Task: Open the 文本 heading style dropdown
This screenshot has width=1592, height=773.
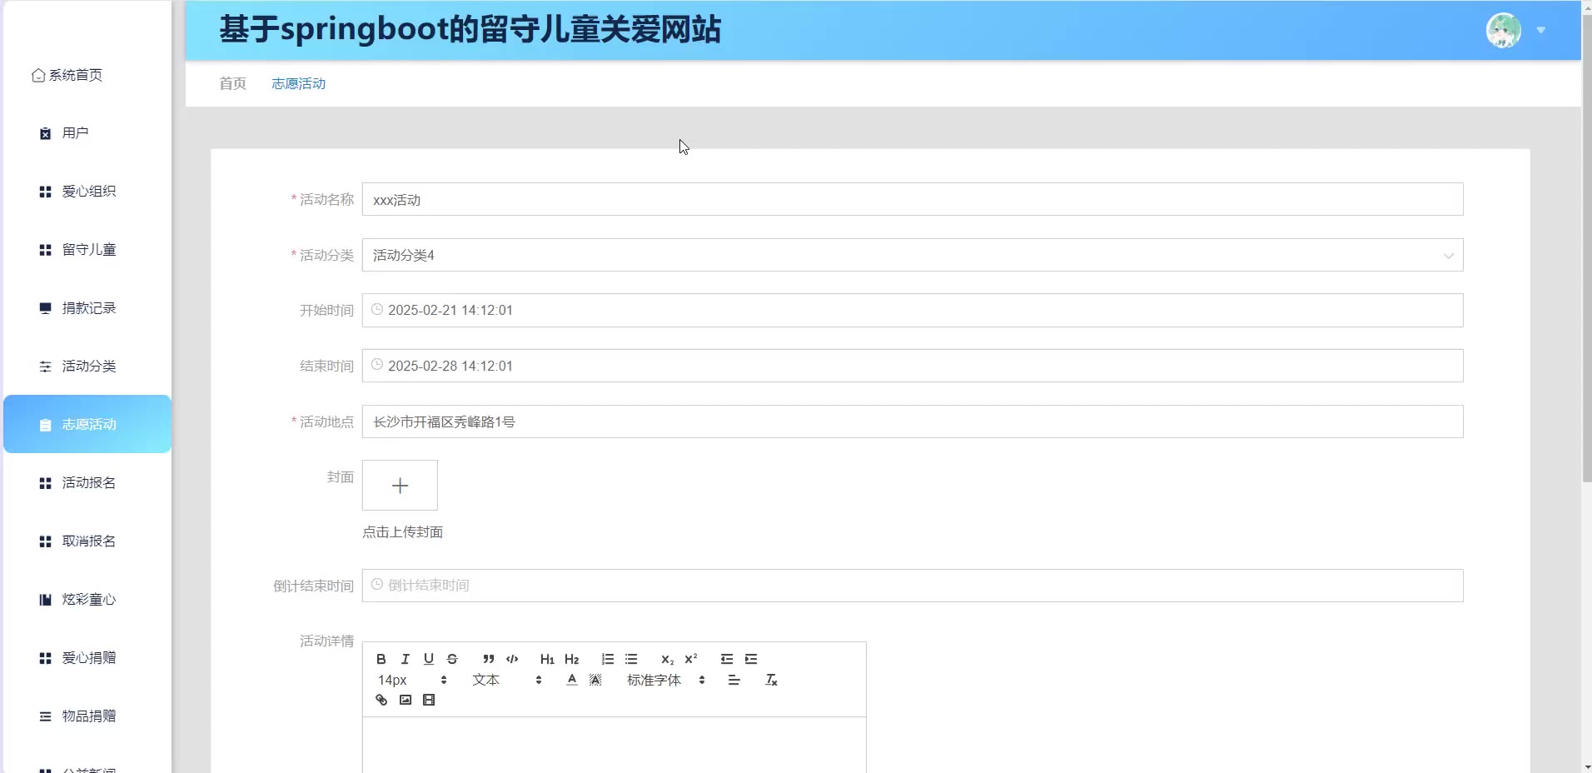Action: click(507, 680)
